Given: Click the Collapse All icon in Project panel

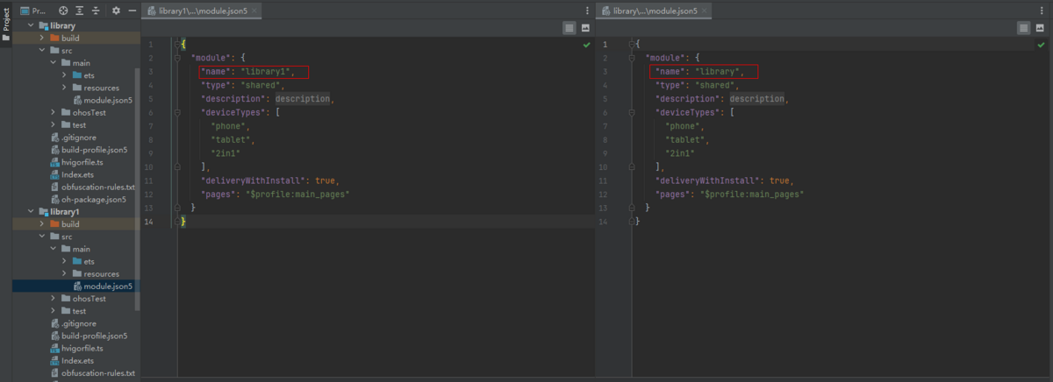Looking at the screenshot, I should coord(96,11).
